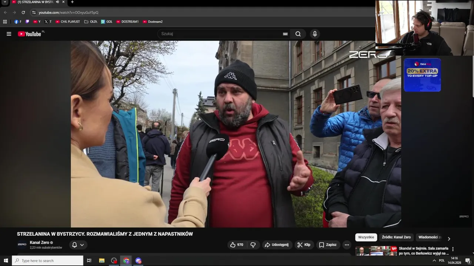Select the Wiadomości filter chip
Screen dimensions: 474x266
430,237
